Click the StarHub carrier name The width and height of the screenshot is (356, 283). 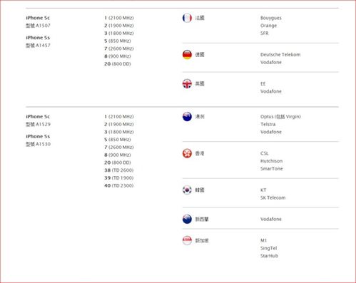click(269, 256)
